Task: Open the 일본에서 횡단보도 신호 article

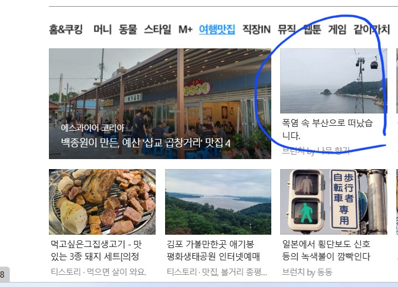Action: [x=326, y=250]
